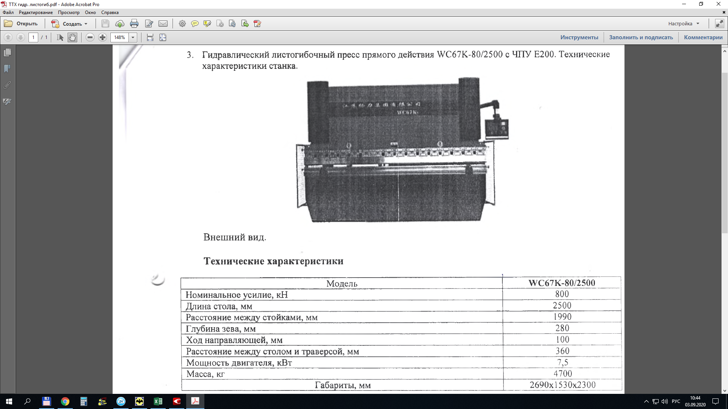Viewport: 728px width, 409px height.
Task: Choose the text Selection tool
Action: tap(60, 37)
